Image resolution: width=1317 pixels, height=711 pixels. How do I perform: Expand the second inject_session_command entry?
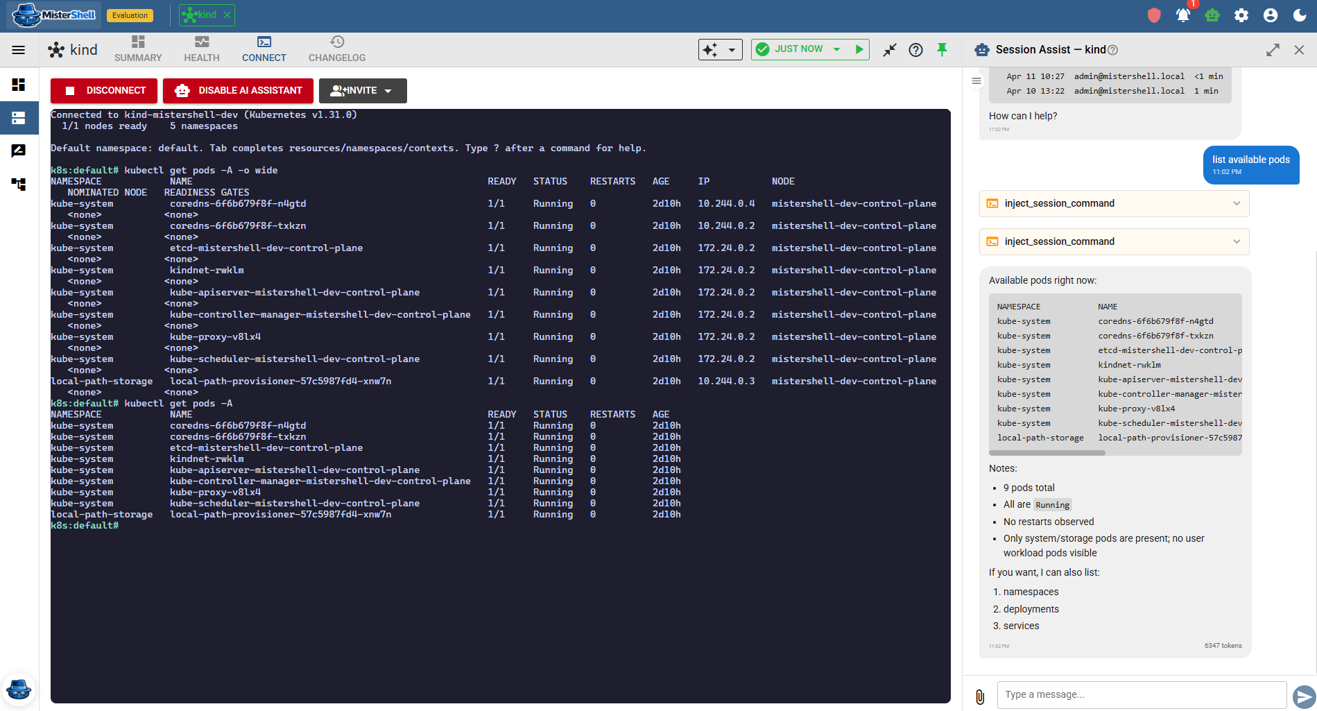click(1114, 241)
